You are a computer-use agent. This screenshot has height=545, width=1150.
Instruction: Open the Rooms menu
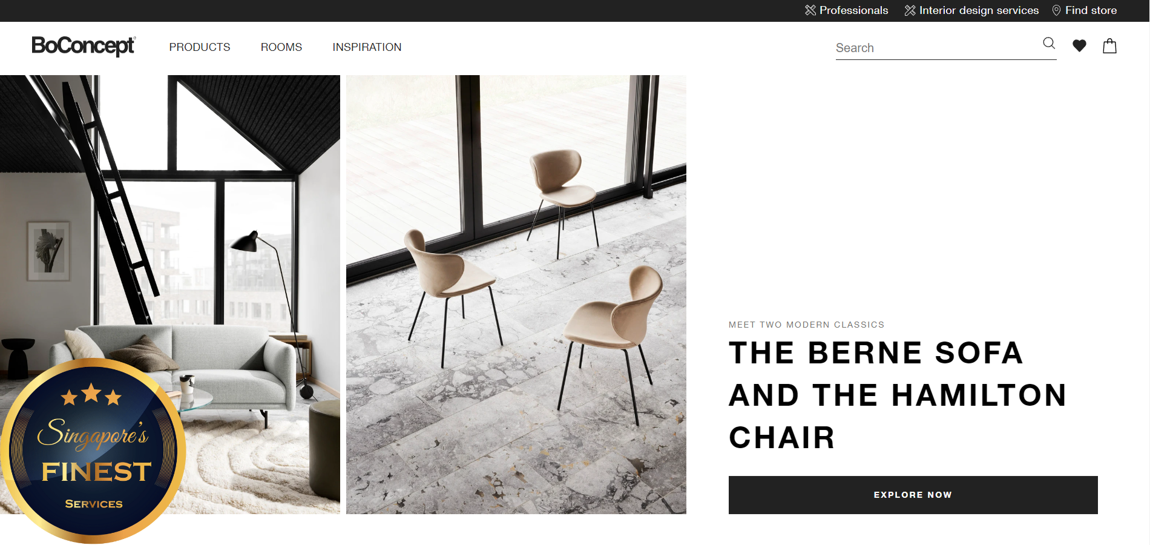[281, 47]
